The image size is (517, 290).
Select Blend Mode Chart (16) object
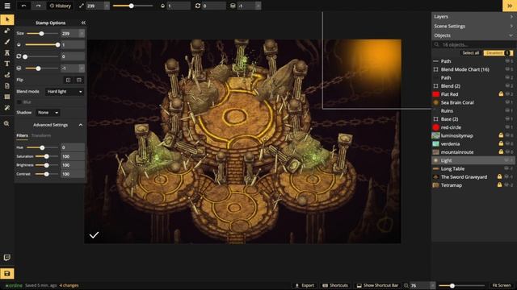coord(474,69)
